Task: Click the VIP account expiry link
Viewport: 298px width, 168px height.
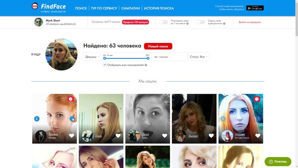Action: (x=61, y=24)
